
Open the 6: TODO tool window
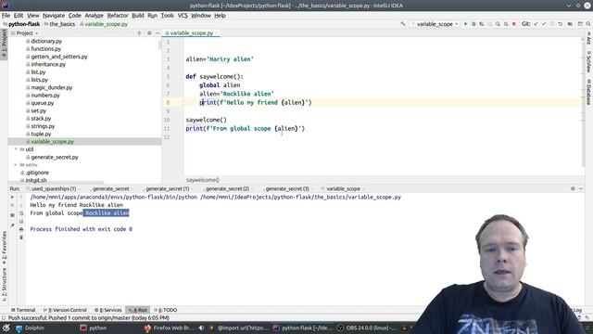(x=165, y=310)
